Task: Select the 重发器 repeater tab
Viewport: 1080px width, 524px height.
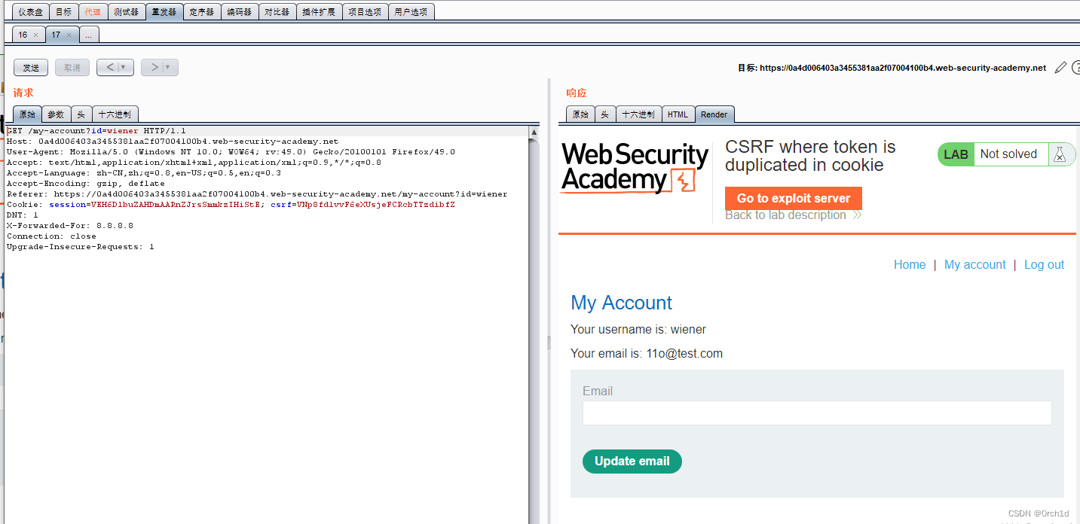Action: (x=164, y=12)
